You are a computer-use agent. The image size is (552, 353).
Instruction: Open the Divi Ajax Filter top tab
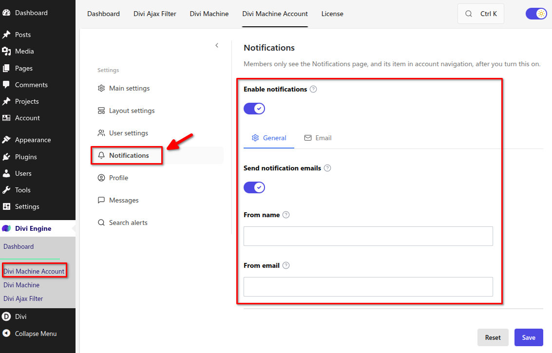[x=155, y=14]
